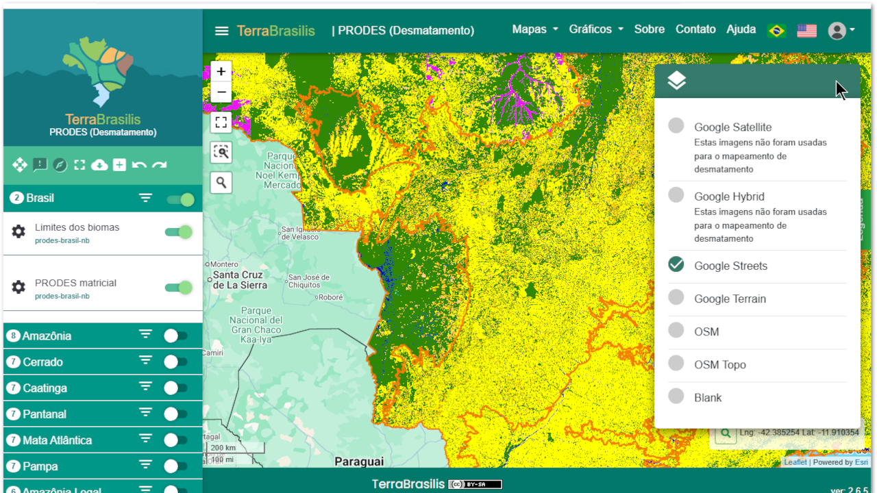
Task: Click the map fullscreen control button
Action: click(221, 122)
